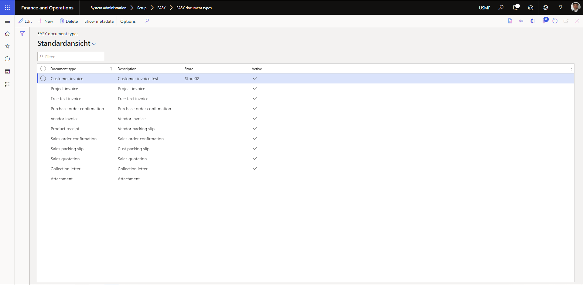Open the Help question mark

(x=561, y=8)
